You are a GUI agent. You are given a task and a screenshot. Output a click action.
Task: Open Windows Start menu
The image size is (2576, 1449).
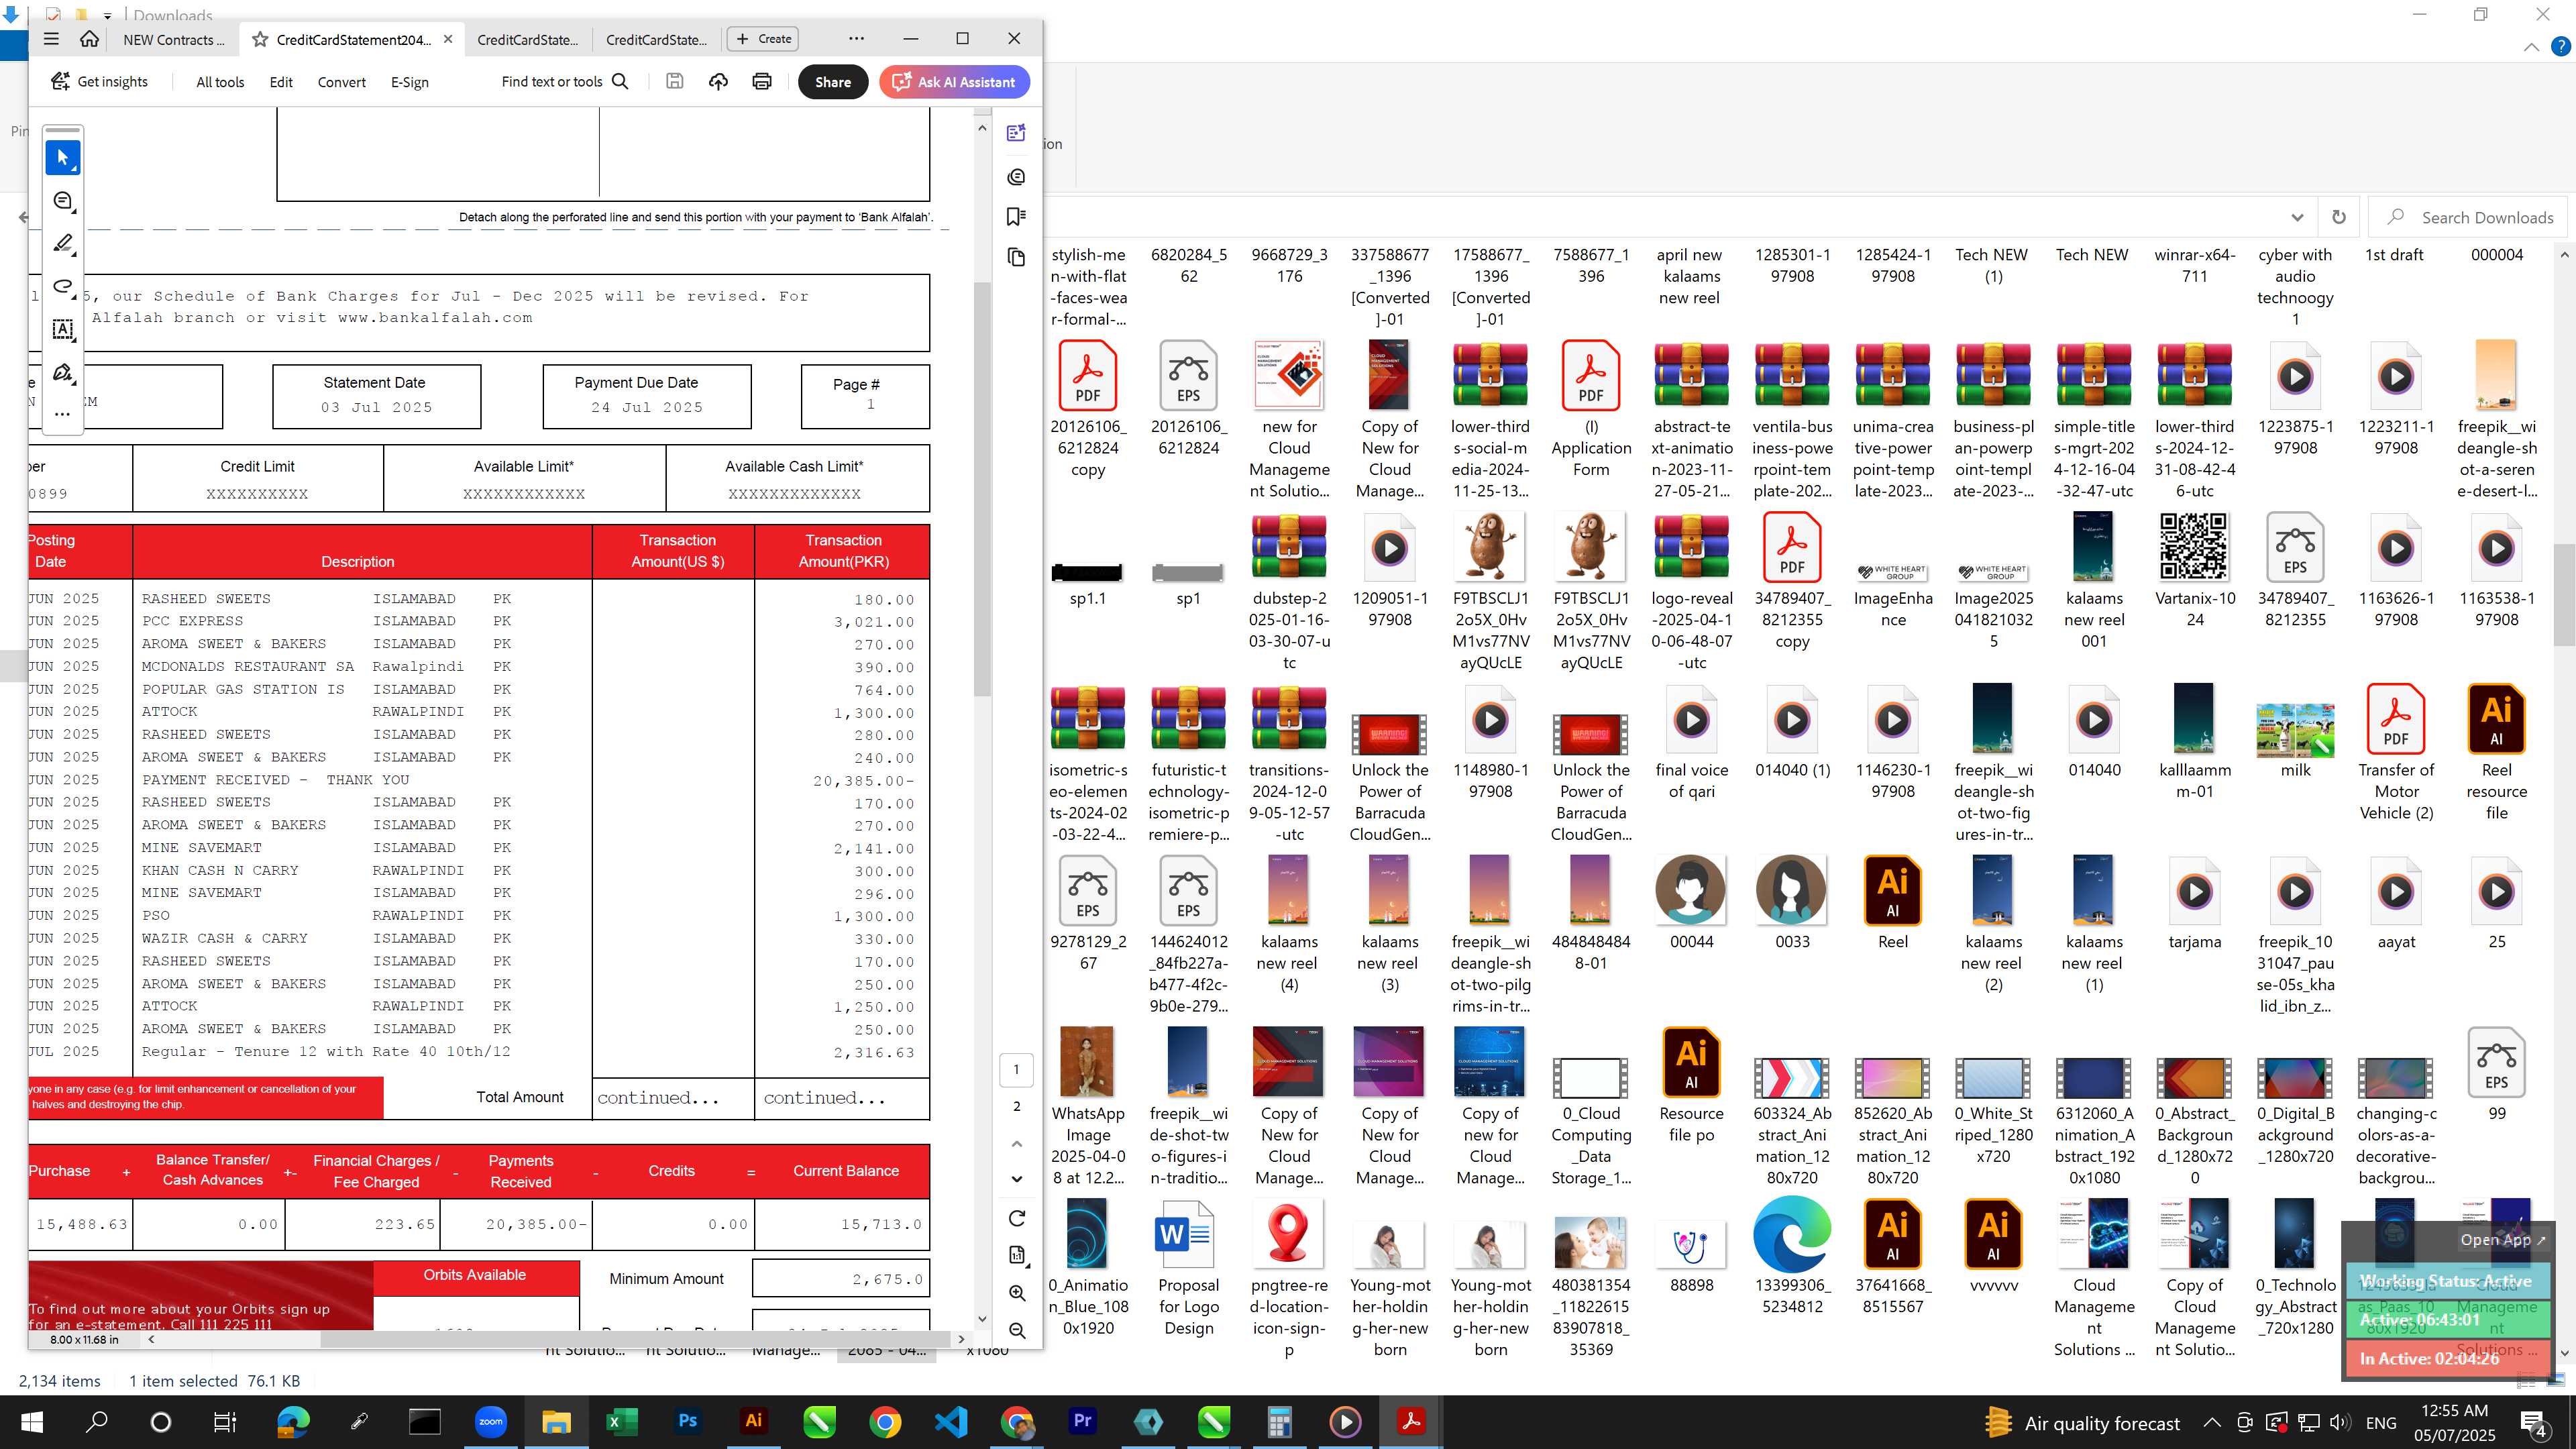[x=32, y=1422]
